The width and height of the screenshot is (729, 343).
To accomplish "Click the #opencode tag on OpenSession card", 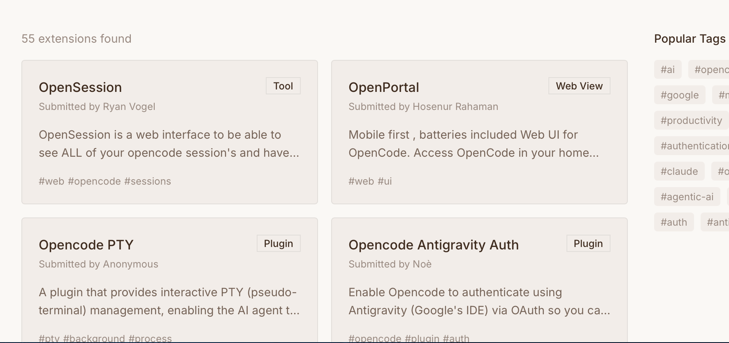I will pyautogui.click(x=94, y=181).
